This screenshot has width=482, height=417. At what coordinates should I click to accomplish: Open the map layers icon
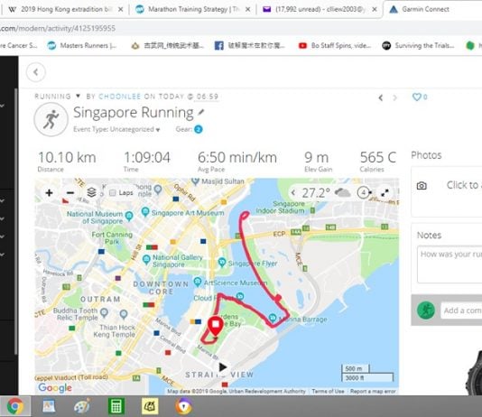click(91, 192)
